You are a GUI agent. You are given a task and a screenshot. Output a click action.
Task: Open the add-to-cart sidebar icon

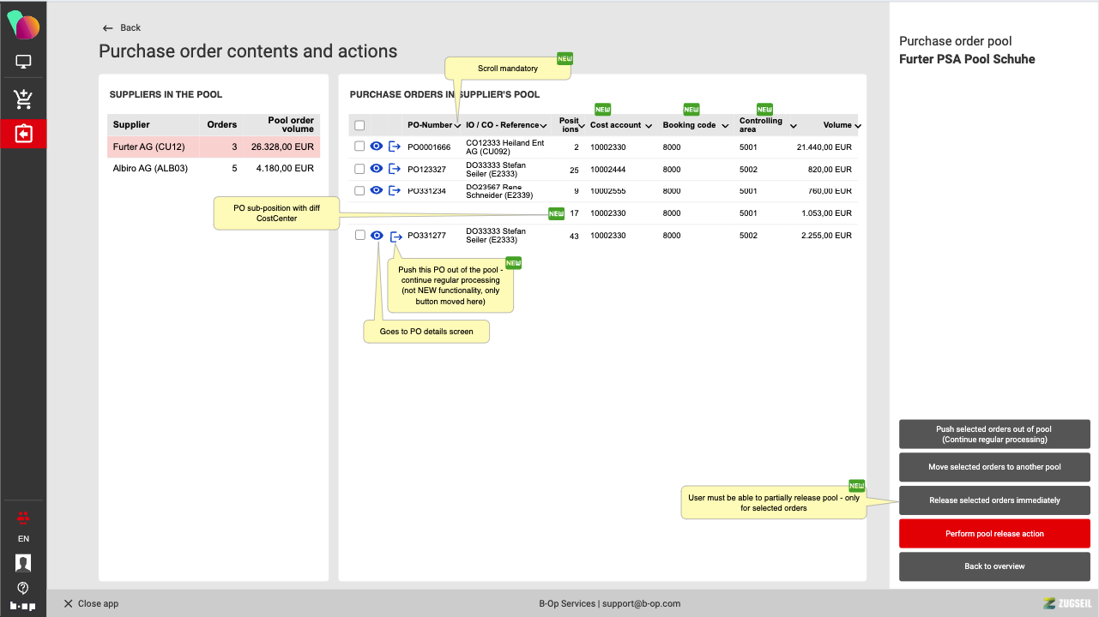pos(23,99)
